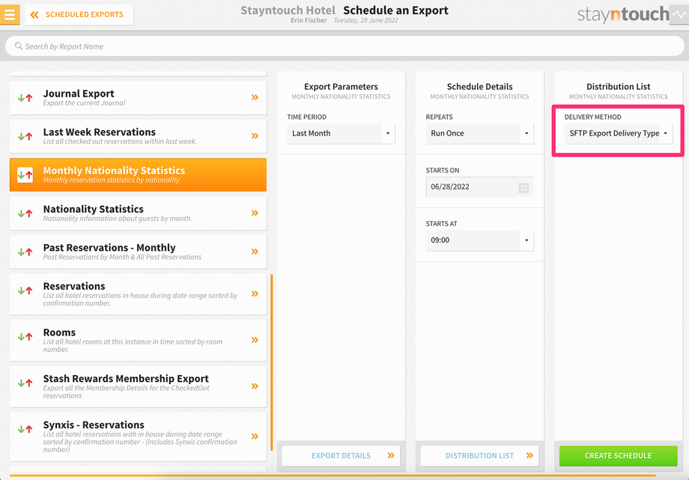The image size is (689, 480).
Task: Click the chevron on the Reservations row
Action: click(x=255, y=294)
